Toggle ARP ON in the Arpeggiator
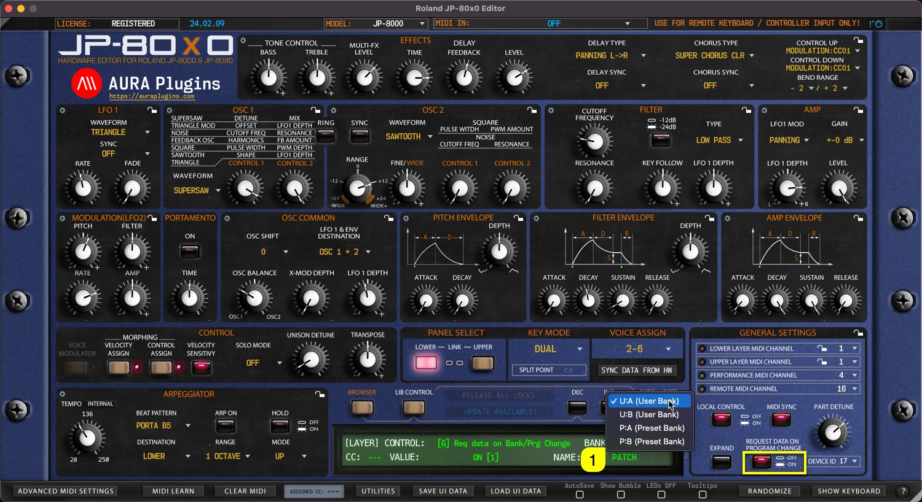922x502 pixels. (226, 425)
